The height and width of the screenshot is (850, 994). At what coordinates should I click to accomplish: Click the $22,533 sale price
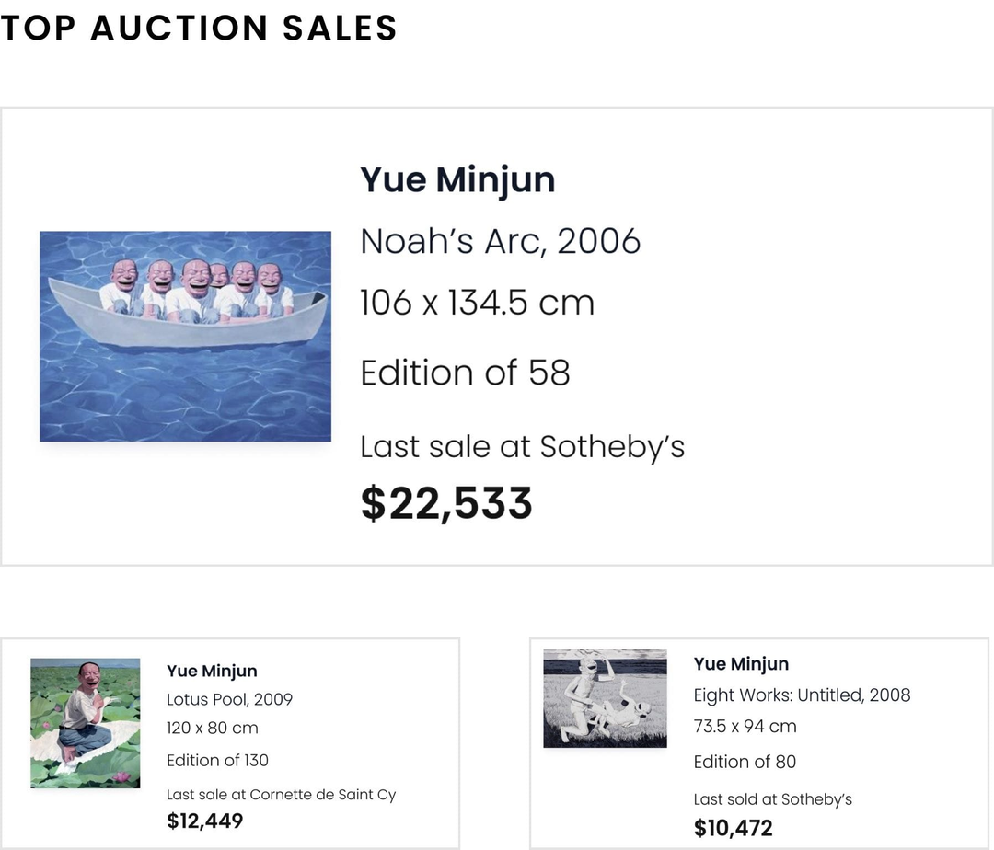point(446,503)
